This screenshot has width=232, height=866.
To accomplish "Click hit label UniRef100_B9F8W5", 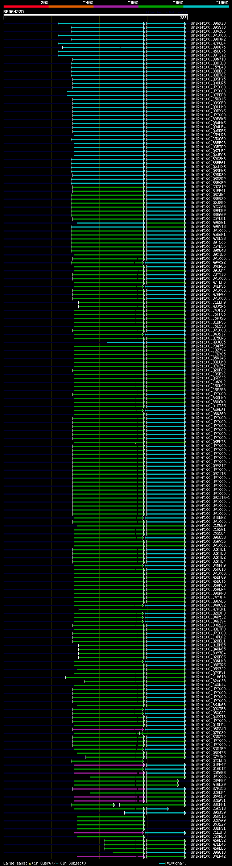I will pyautogui.click(x=208, y=119).
